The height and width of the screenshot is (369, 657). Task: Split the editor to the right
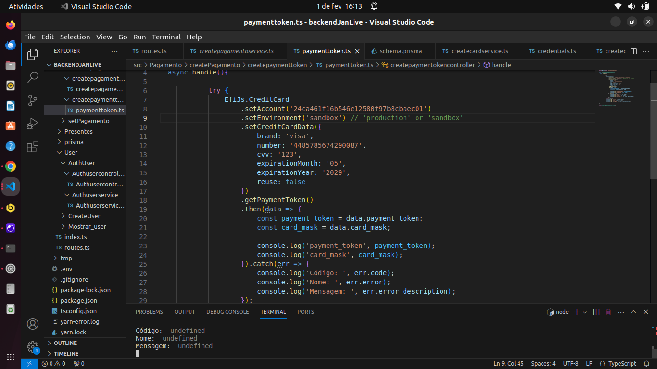[x=633, y=51]
